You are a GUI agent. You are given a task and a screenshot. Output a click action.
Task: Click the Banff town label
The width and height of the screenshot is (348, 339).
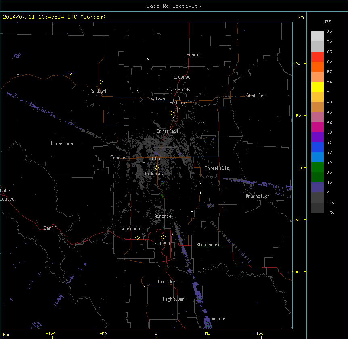pos(50,228)
